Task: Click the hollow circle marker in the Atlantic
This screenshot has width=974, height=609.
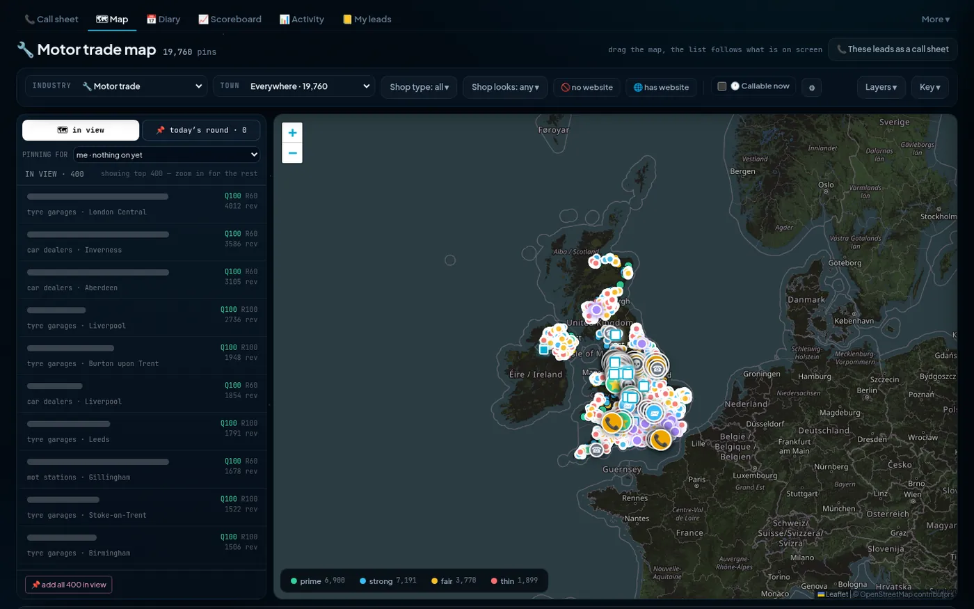Action: 450,260
